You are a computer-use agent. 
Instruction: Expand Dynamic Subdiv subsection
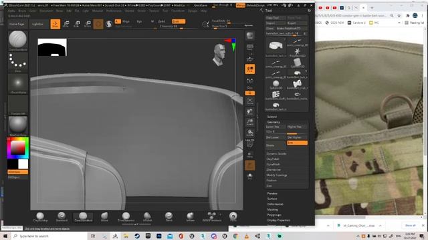pyautogui.click(x=276, y=154)
